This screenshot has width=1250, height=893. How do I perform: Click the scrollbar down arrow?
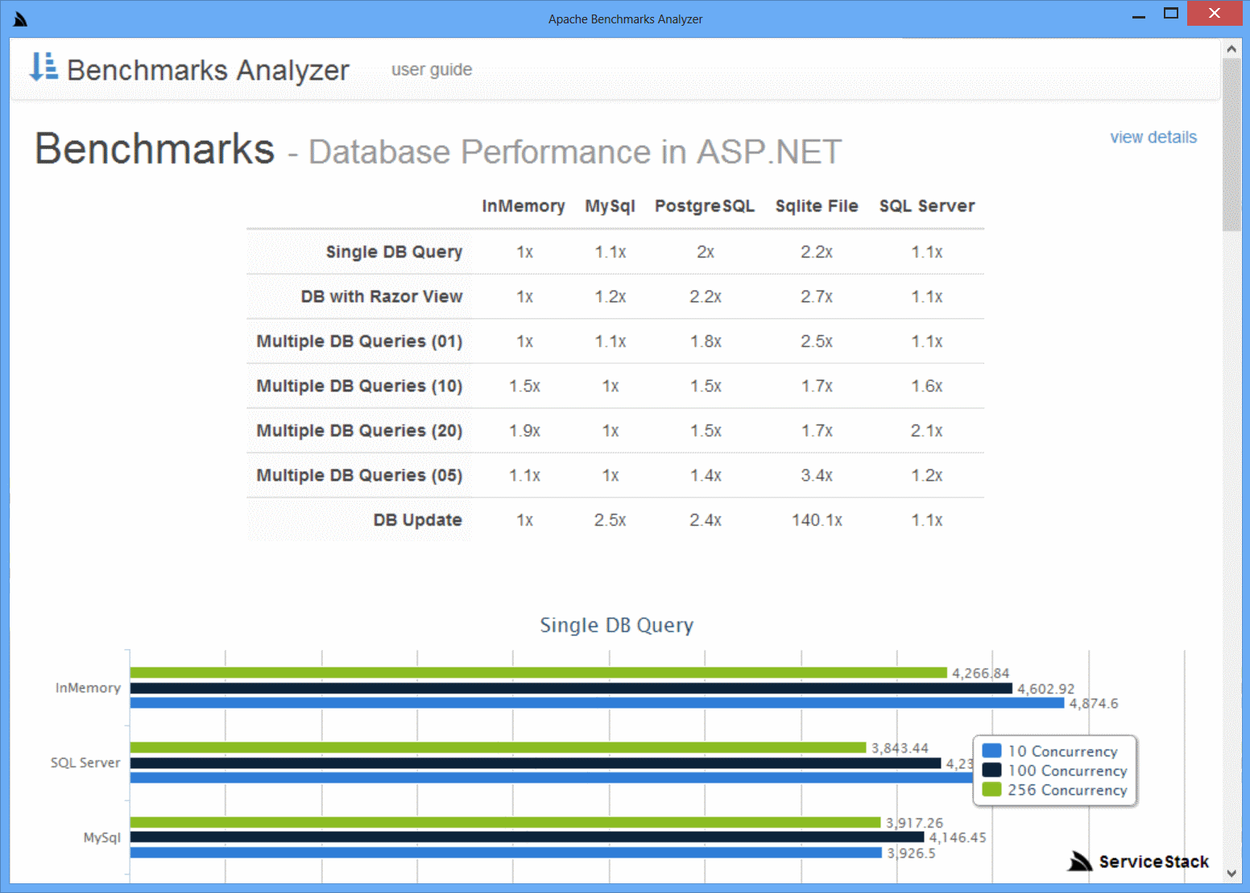point(1231,873)
